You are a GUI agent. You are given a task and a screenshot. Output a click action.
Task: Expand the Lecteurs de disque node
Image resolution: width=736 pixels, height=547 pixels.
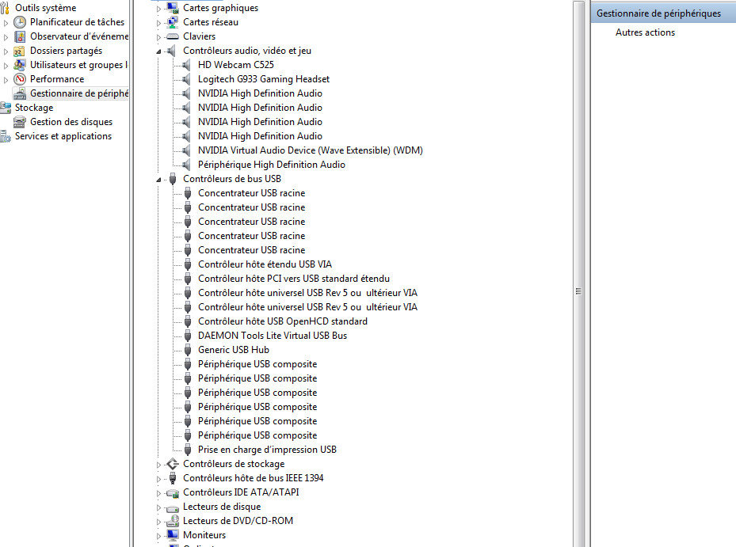158,507
